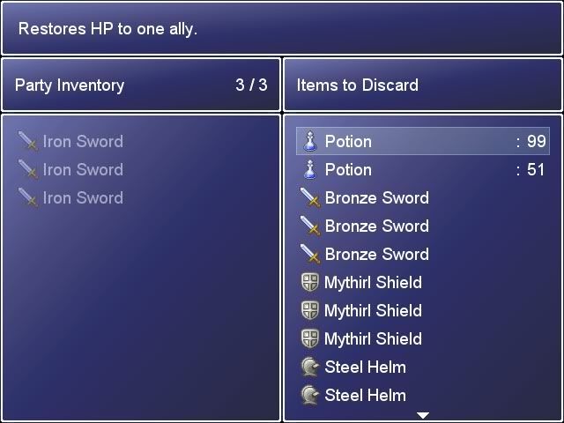The height and width of the screenshot is (423, 564).
Task: Click the first Mythirl Shield icon
Action: click(x=309, y=282)
